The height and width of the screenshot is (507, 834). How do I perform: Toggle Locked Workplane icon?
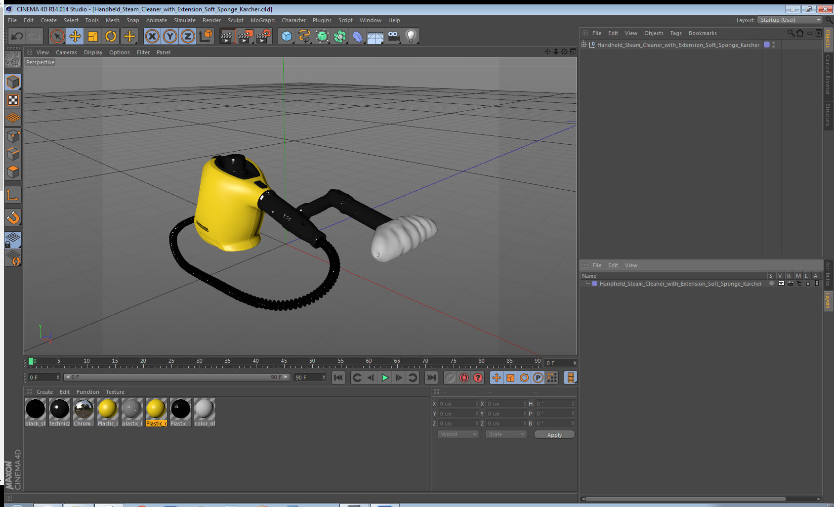[x=13, y=240]
